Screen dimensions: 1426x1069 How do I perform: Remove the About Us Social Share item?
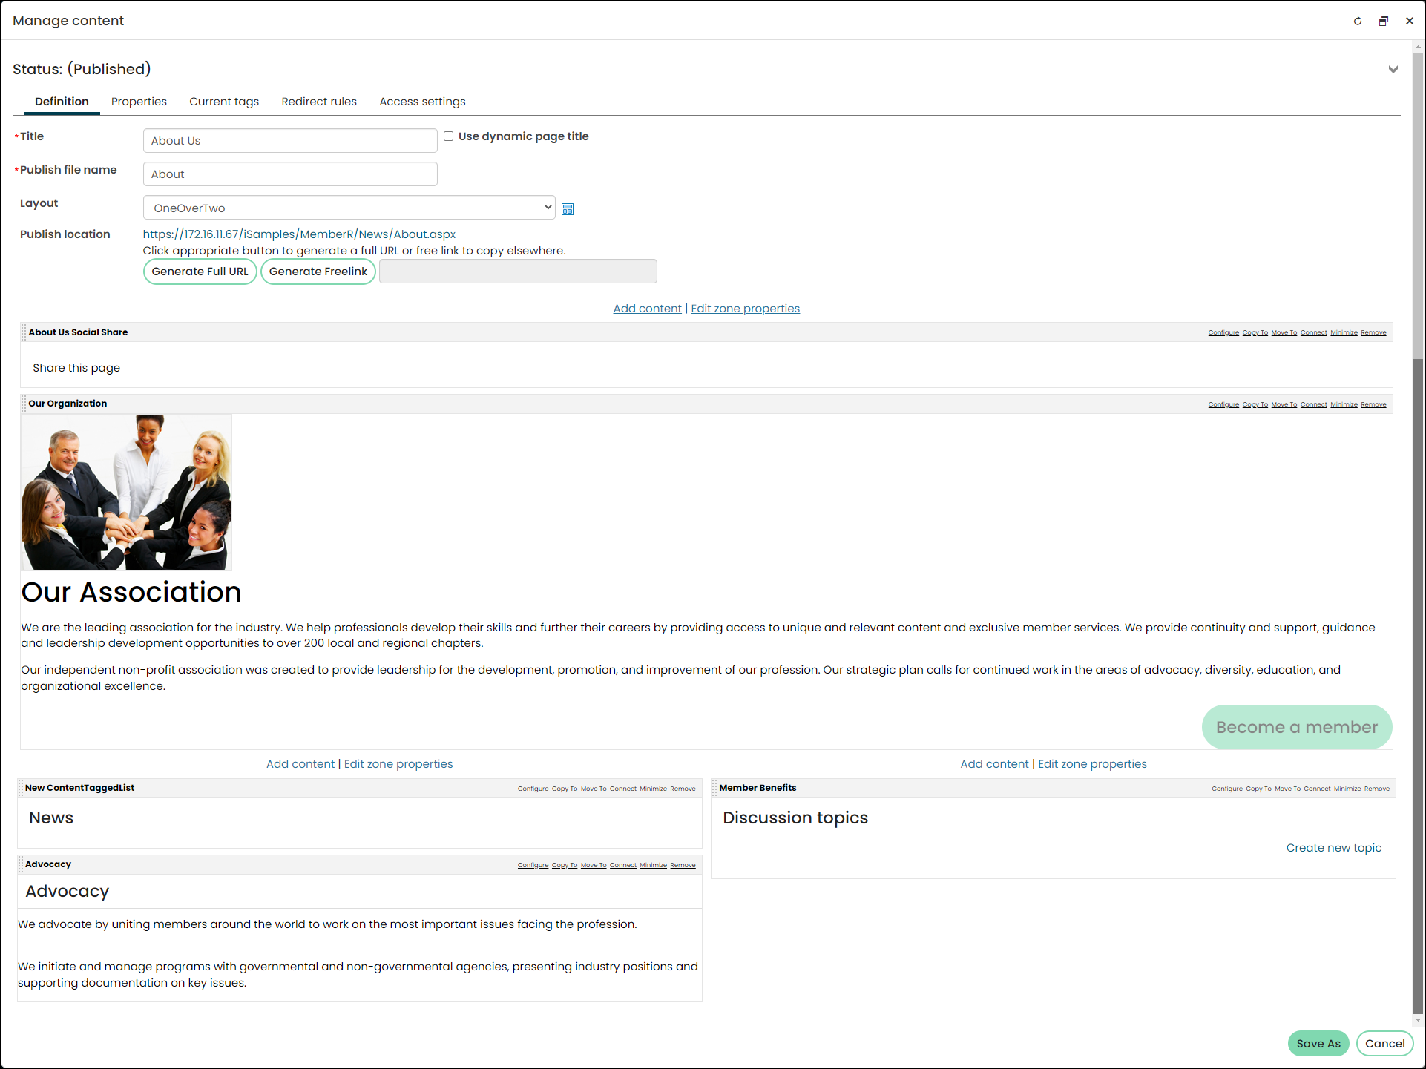pyautogui.click(x=1374, y=332)
